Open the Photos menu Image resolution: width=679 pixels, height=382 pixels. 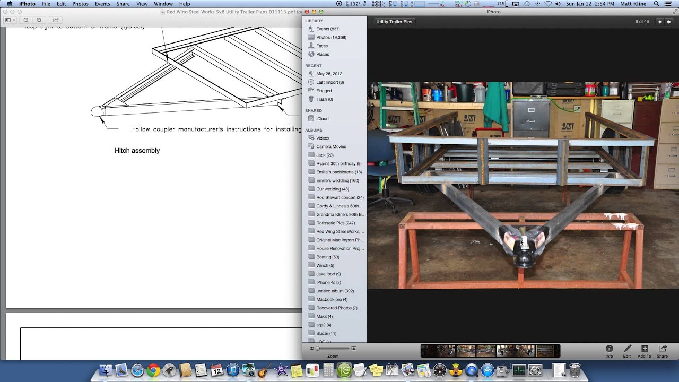tap(81, 4)
